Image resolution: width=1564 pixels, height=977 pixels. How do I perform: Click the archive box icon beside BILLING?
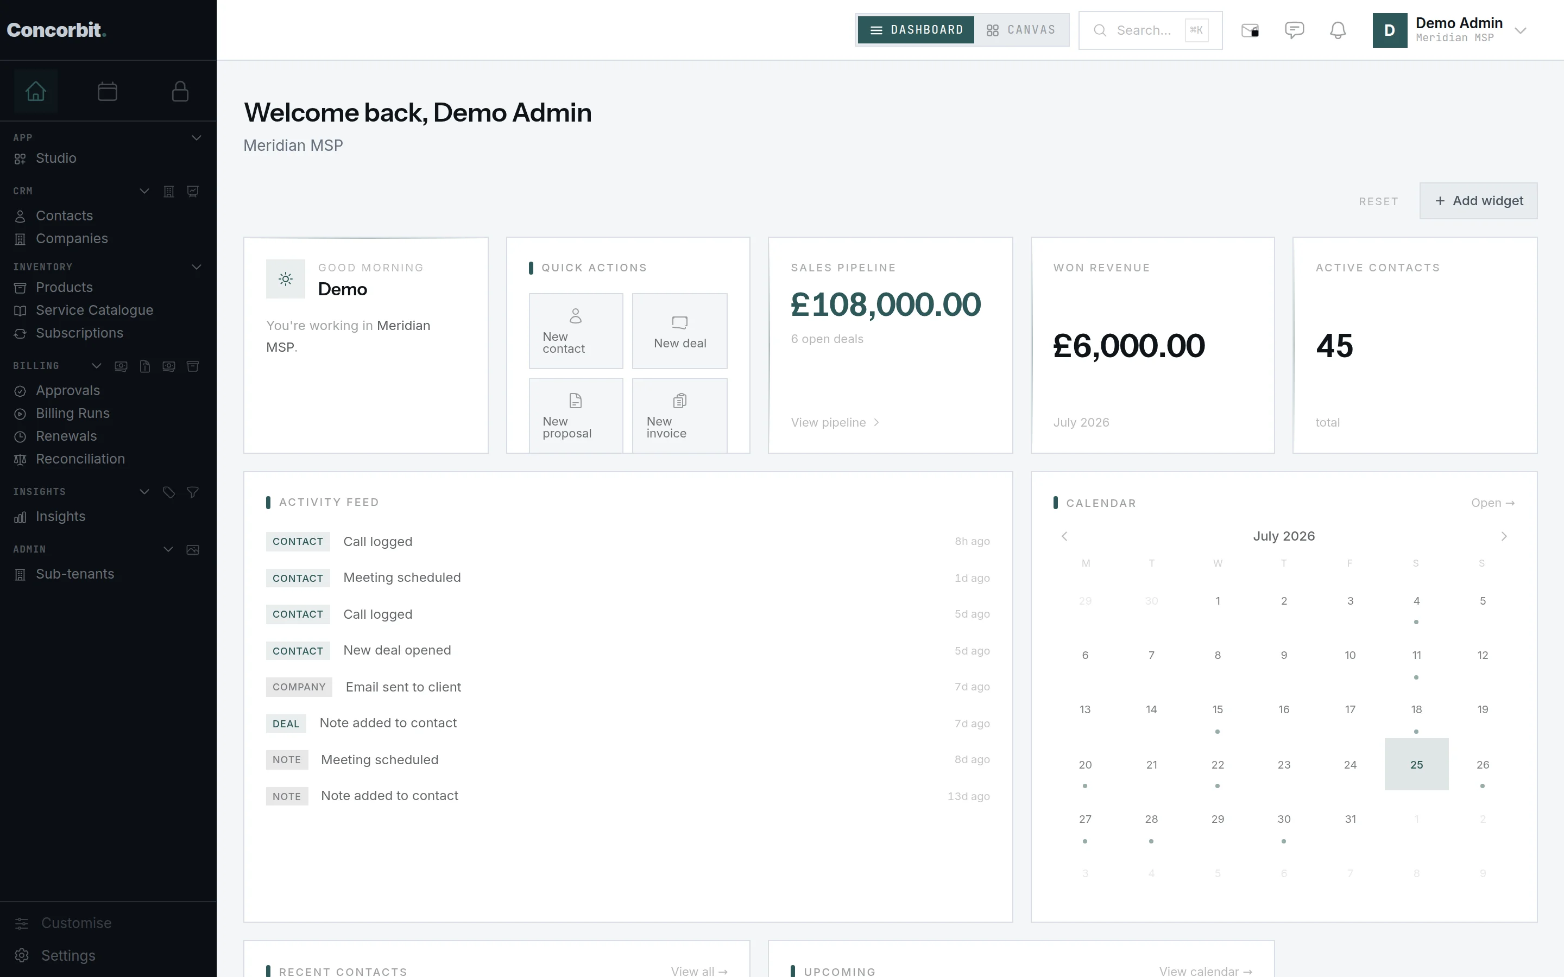tap(193, 366)
